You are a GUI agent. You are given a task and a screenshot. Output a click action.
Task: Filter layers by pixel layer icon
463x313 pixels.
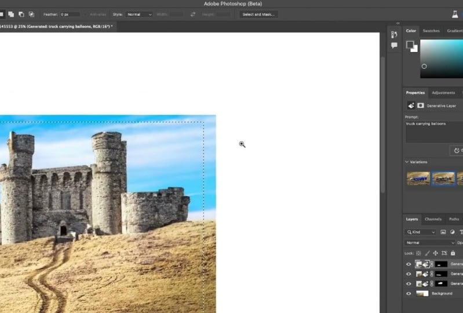pos(443,232)
